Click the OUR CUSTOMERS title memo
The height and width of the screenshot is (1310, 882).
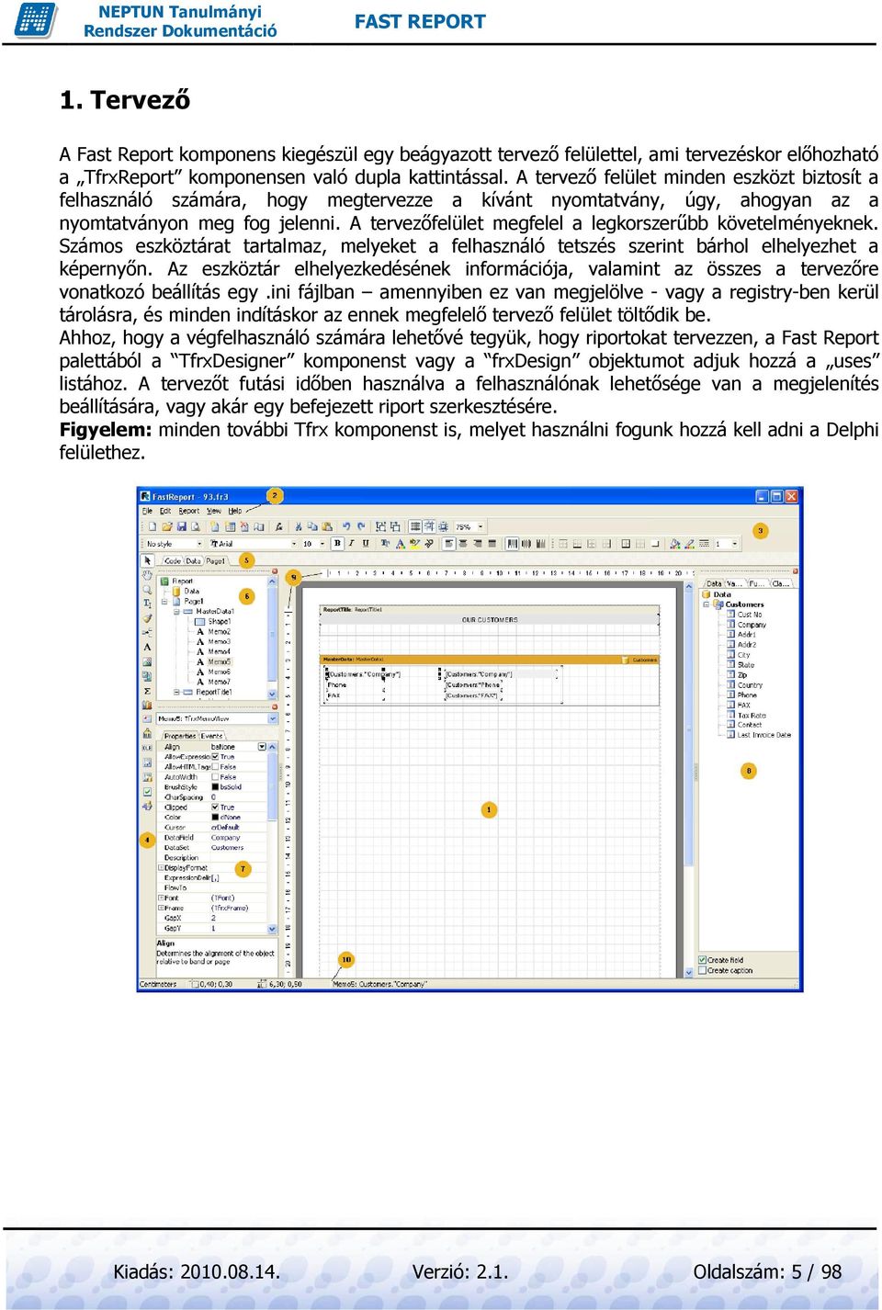coord(490,620)
